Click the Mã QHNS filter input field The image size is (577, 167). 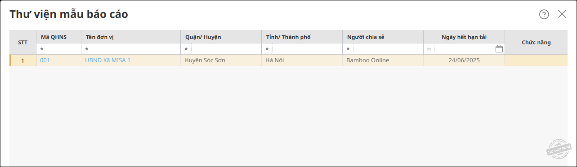pos(64,49)
